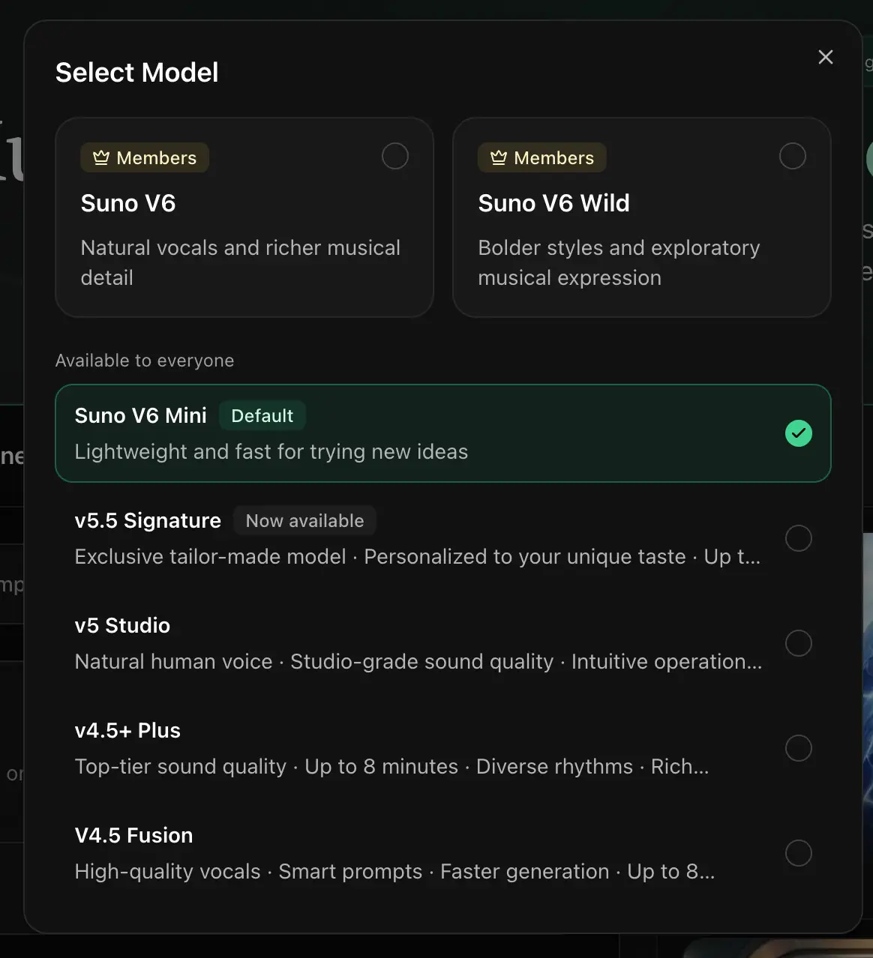The width and height of the screenshot is (873, 958).
Task: Click the "V4.5 Fusion" model name
Action: pos(134,836)
